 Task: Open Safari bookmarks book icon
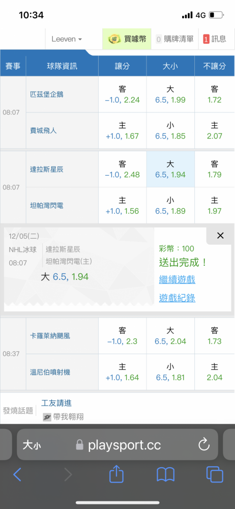[165, 474]
